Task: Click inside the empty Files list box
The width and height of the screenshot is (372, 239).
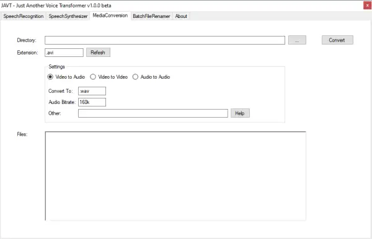Action: (175, 176)
